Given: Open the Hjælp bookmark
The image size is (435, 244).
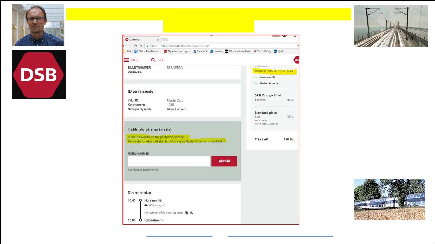Looking at the screenshot, I should click(x=279, y=51).
